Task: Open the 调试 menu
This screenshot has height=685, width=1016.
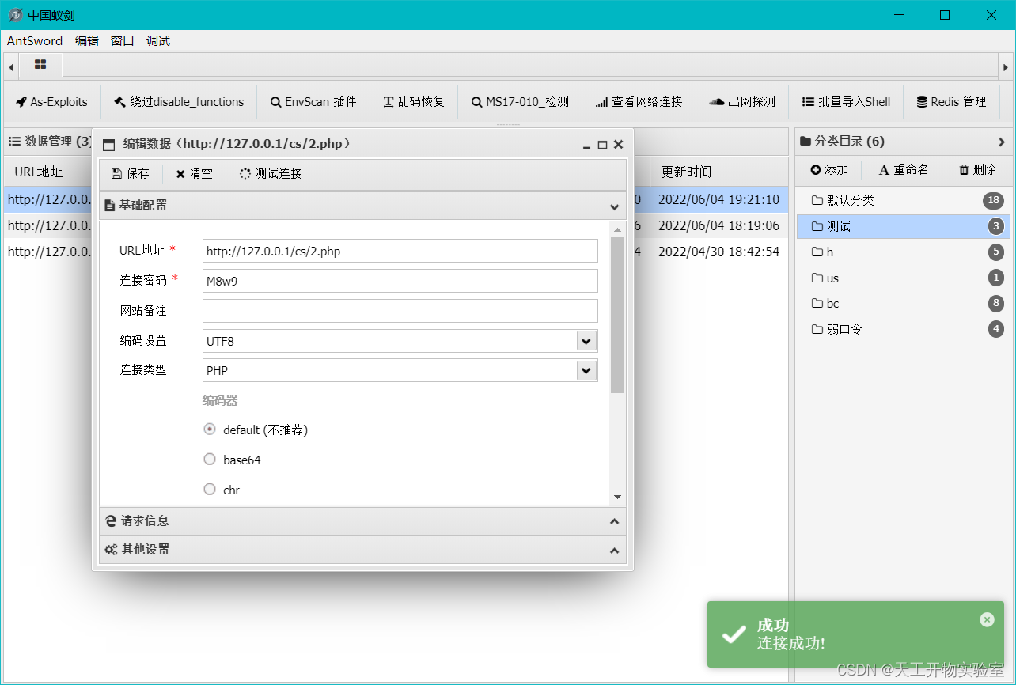Action: (x=158, y=41)
